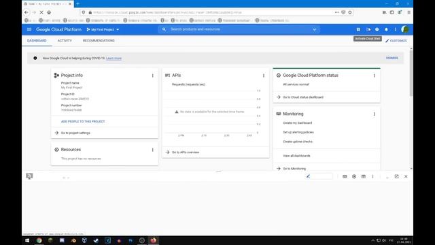Open Project info card options menu
Screen dimensions: 435x245
coord(152,76)
